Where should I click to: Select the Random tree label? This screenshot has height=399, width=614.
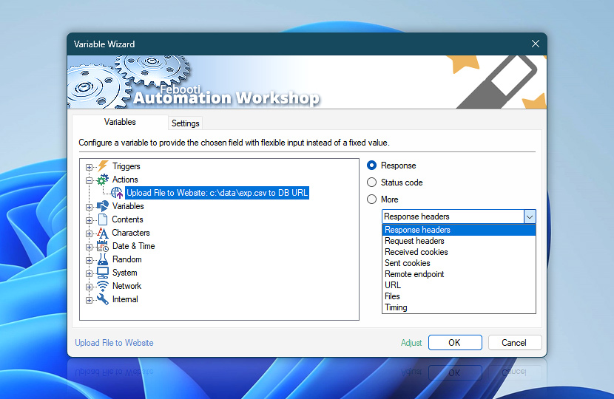[127, 259]
